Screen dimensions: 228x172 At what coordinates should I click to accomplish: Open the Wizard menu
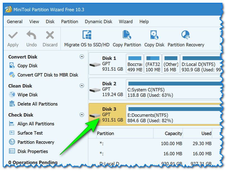tap(126, 21)
